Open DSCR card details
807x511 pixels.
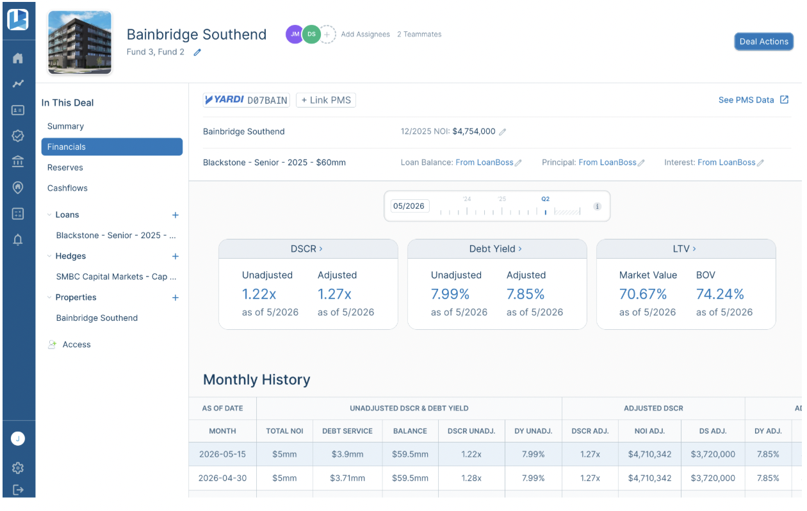(x=307, y=248)
